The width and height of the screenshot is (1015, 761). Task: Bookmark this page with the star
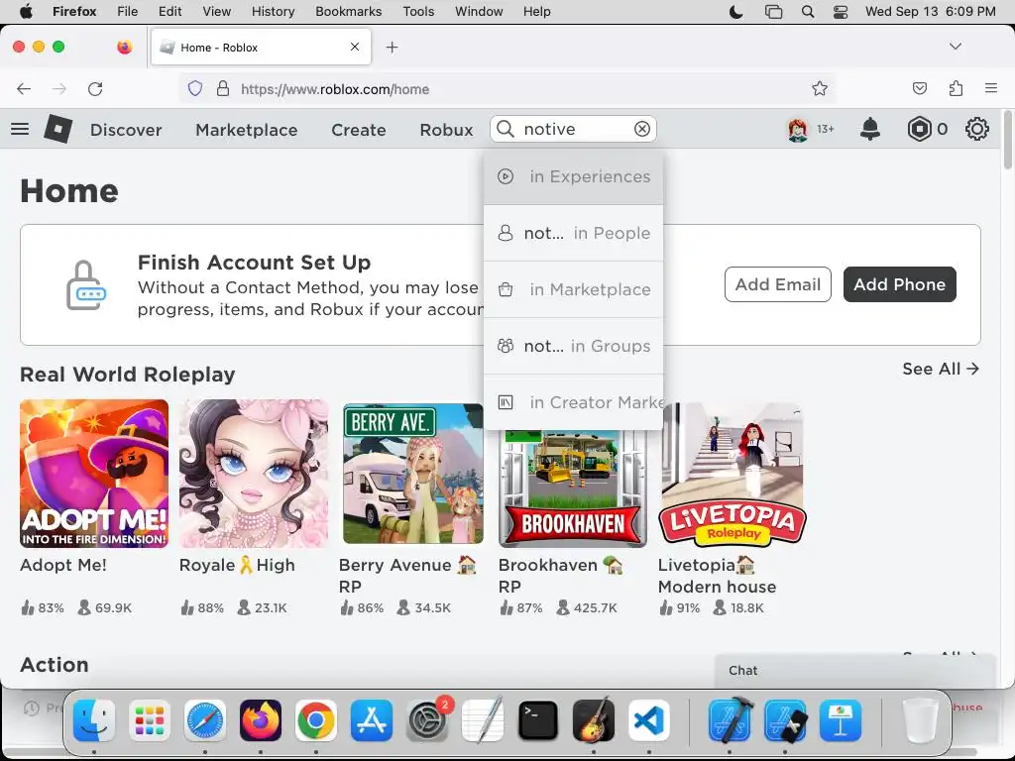coord(820,88)
